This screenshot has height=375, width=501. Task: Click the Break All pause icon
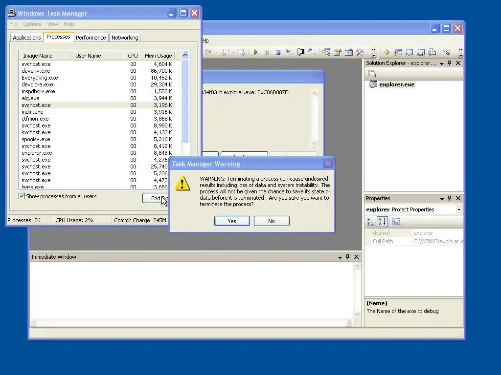(x=267, y=52)
